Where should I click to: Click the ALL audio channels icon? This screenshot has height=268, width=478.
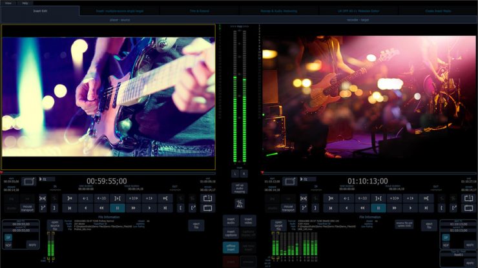click(x=239, y=203)
